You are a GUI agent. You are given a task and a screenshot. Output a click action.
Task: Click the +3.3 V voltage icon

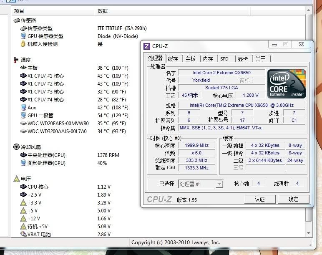pyautogui.click(x=23, y=202)
